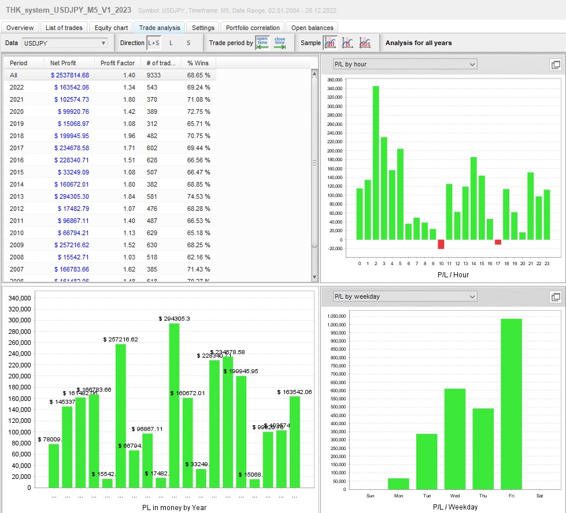
Task: Sort table by Profit Factor column header
Action: pyautogui.click(x=117, y=63)
